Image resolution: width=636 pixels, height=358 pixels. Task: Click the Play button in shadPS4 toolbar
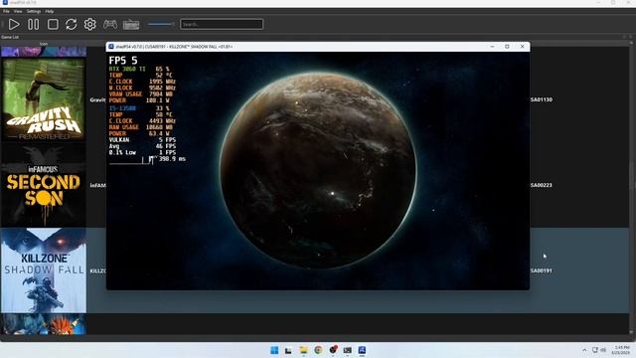click(x=14, y=24)
